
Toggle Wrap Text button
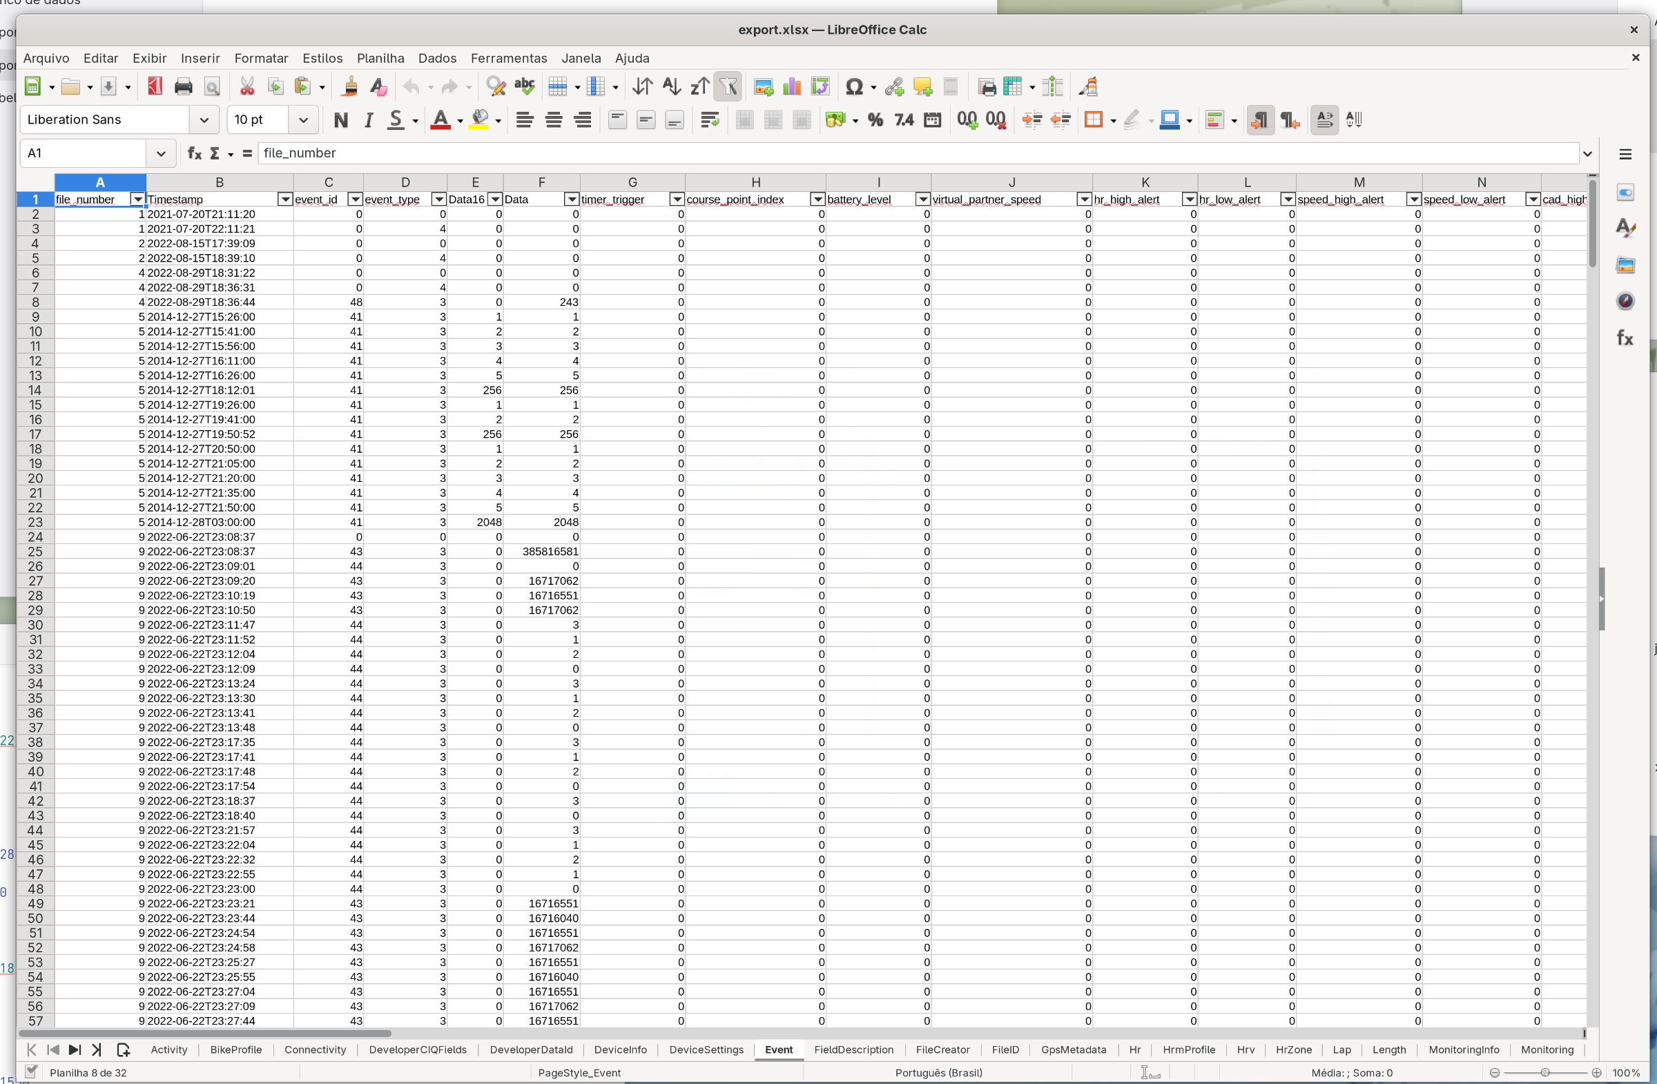pyautogui.click(x=710, y=119)
